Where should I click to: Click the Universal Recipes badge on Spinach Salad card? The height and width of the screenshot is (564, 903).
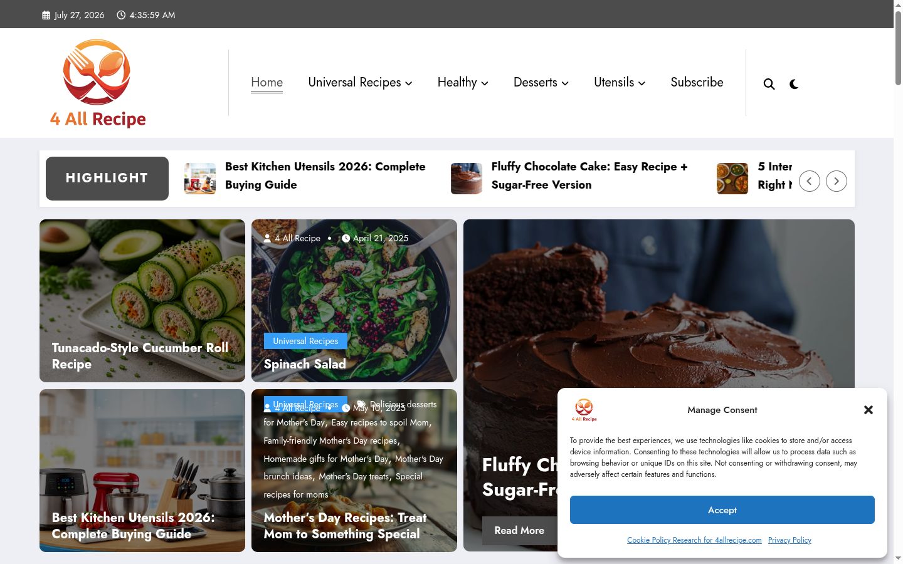coord(305,341)
